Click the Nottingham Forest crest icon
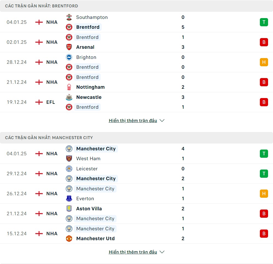 [69, 87]
